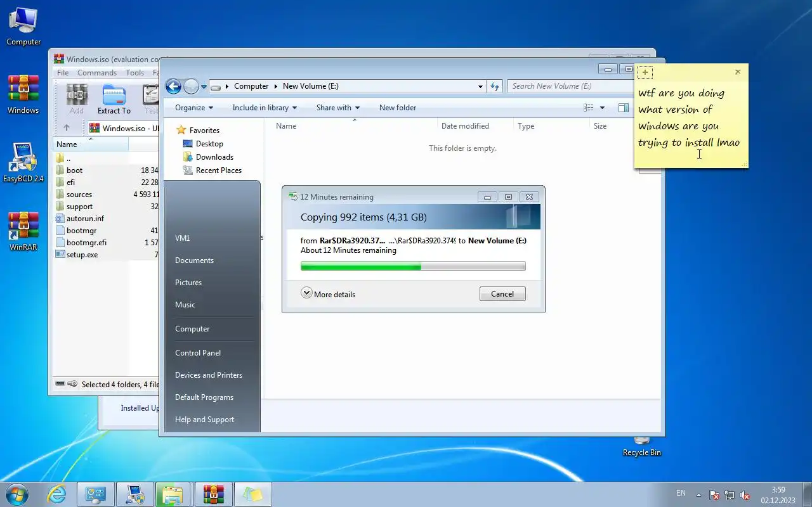Click New folder in Explorer toolbar
This screenshot has width=812, height=507.
tap(398, 108)
